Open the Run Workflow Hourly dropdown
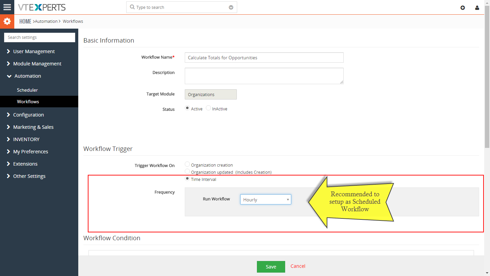 pos(266,200)
